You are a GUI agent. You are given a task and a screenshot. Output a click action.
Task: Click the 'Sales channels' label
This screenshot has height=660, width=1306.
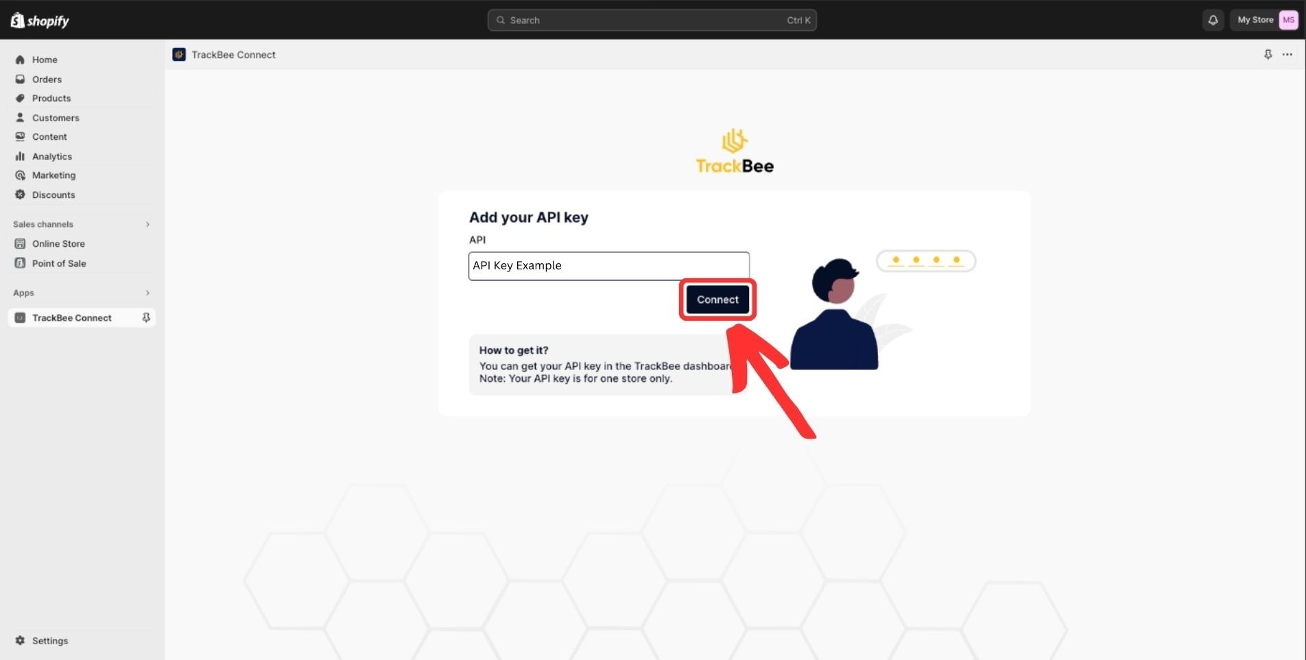pyautogui.click(x=43, y=224)
